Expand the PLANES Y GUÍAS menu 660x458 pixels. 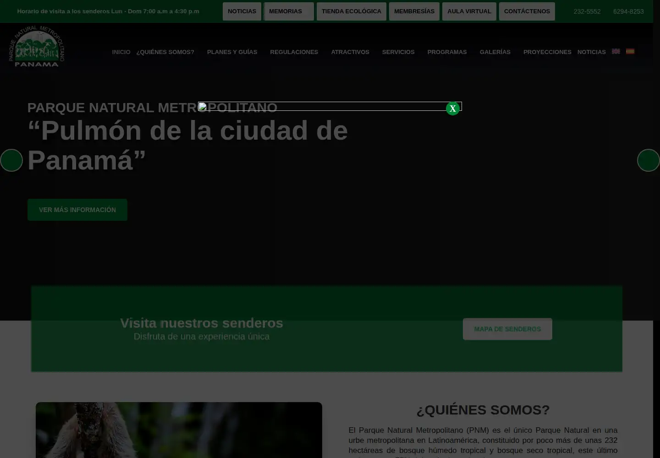click(x=232, y=52)
